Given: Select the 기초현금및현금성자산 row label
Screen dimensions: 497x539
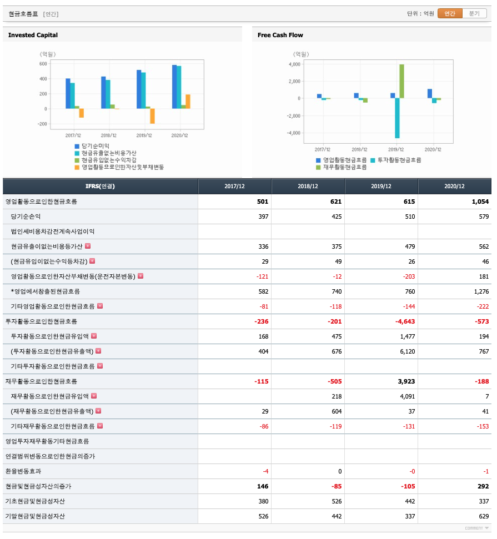Looking at the screenshot, I should pos(35,501).
